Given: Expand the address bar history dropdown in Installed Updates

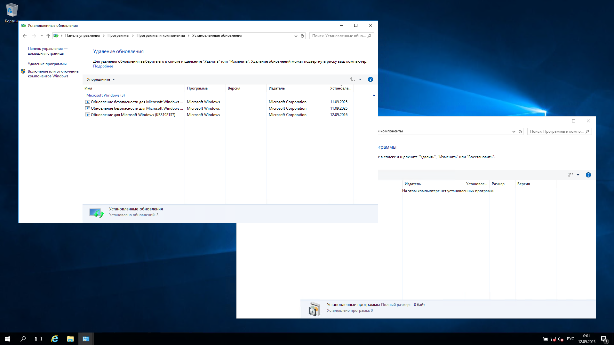Looking at the screenshot, I should (x=296, y=36).
